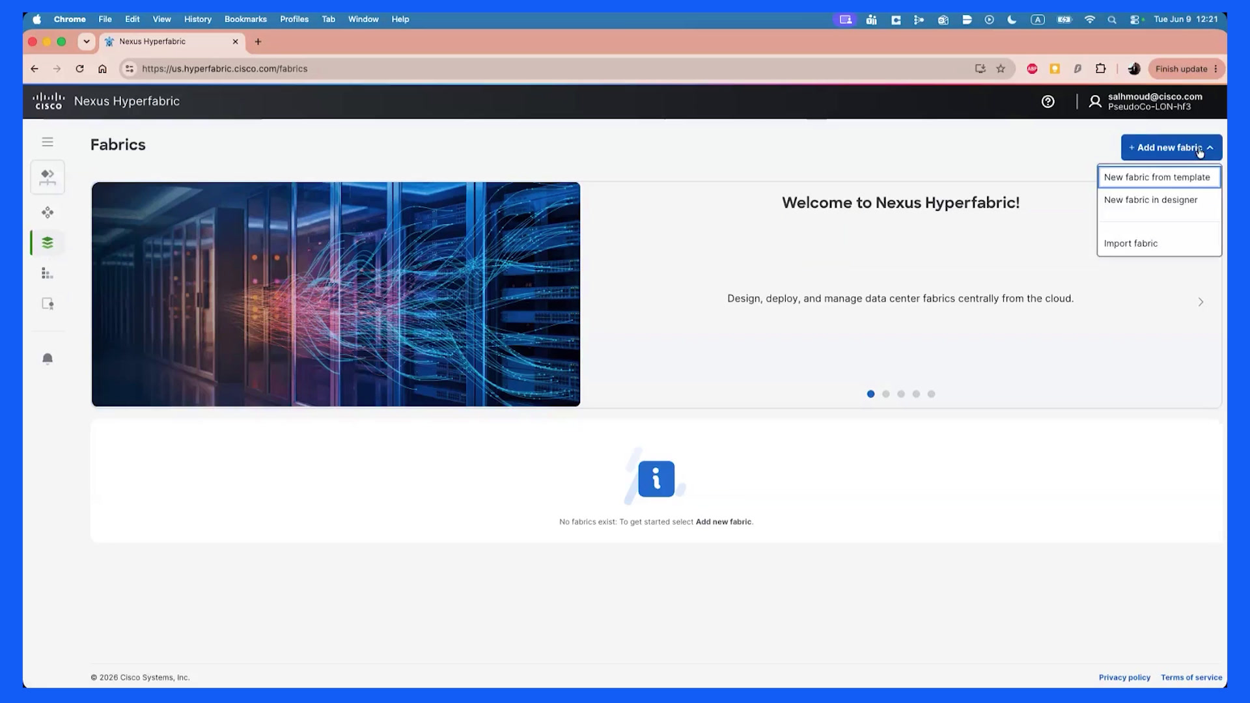This screenshot has height=703, width=1250.
Task: Open a new browser tab
Action: [258, 42]
